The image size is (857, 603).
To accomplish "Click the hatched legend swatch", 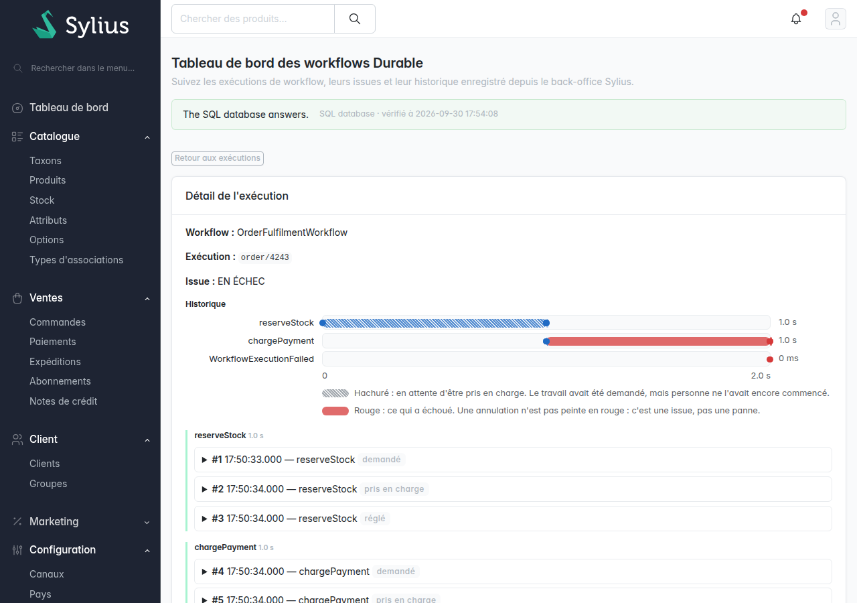I will 335,393.
